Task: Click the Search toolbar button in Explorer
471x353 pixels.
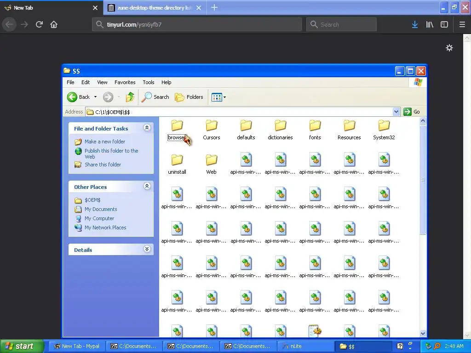Action: pyautogui.click(x=155, y=97)
